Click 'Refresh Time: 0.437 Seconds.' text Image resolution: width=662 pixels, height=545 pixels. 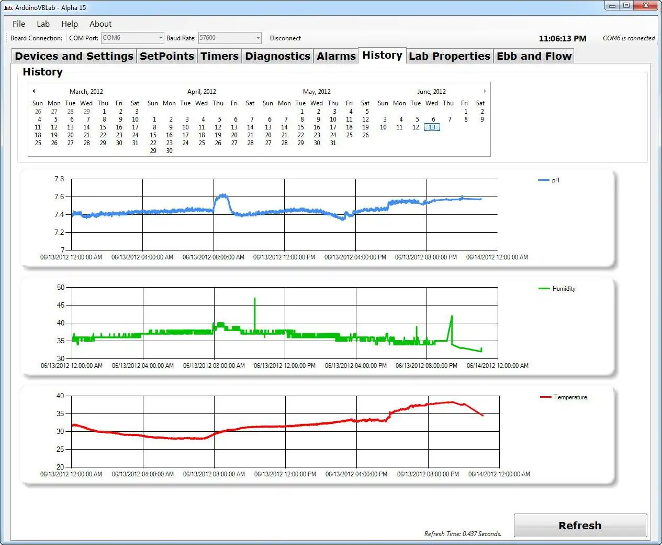pos(463,534)
